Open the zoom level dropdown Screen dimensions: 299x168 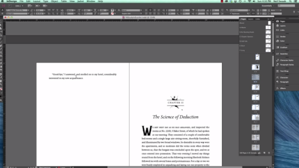pos(19,6)
